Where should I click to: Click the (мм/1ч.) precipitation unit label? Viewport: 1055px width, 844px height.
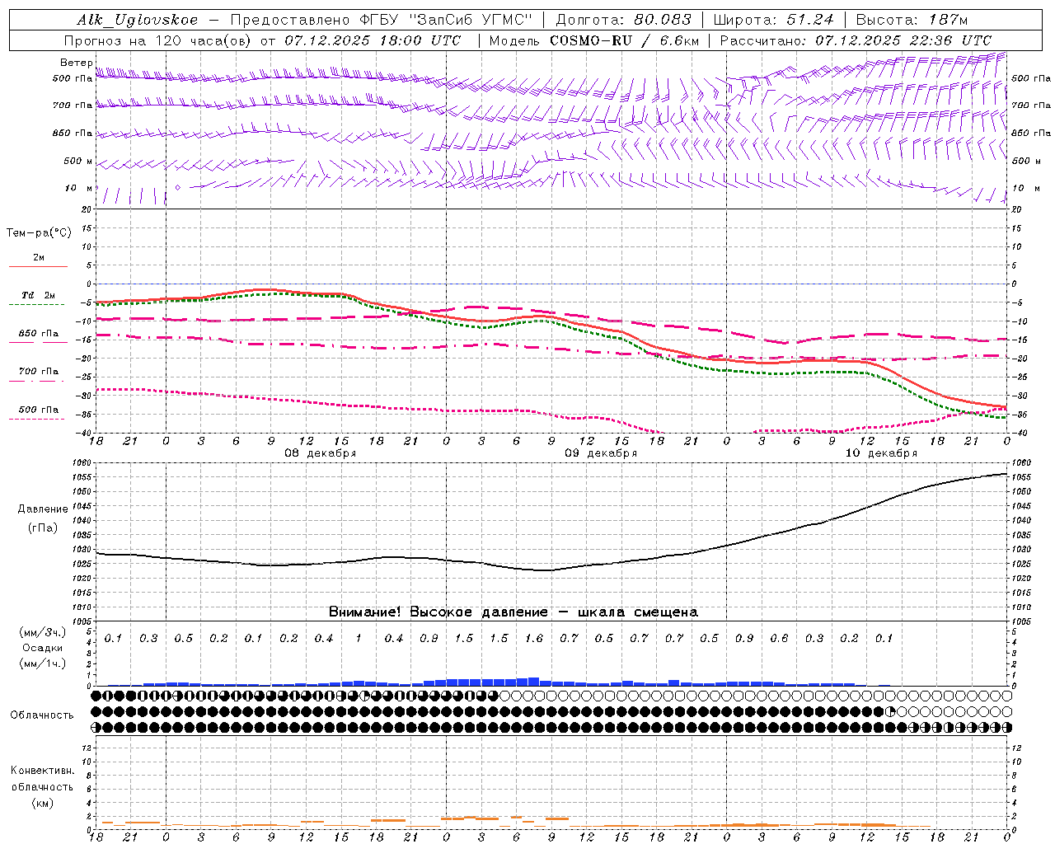(x=43, y=663)
